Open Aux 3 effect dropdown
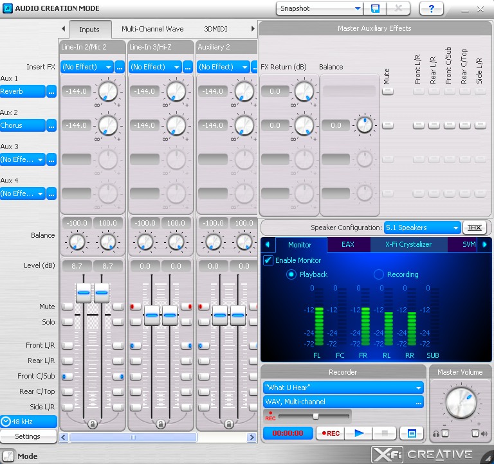The width and height of the screenshot is (494, 464). click(x=23, y=159)
